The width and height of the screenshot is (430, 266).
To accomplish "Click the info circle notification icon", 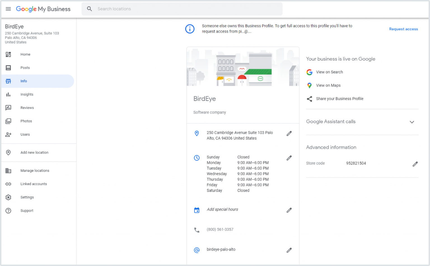I will (x=190, y=29).
